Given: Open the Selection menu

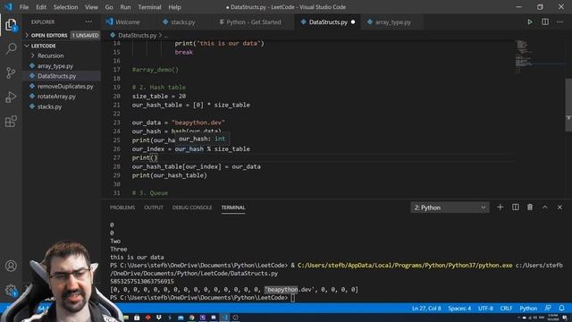Looking at the screenshot, I should 65,7.
